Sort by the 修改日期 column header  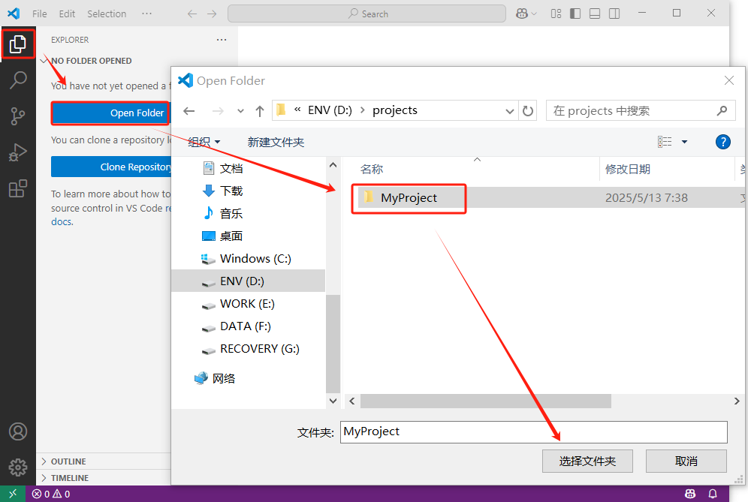click(x=628, y=170)
